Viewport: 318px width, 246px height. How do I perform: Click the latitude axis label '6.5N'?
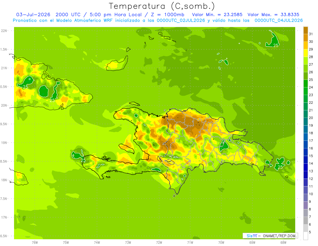coord(4,236)
